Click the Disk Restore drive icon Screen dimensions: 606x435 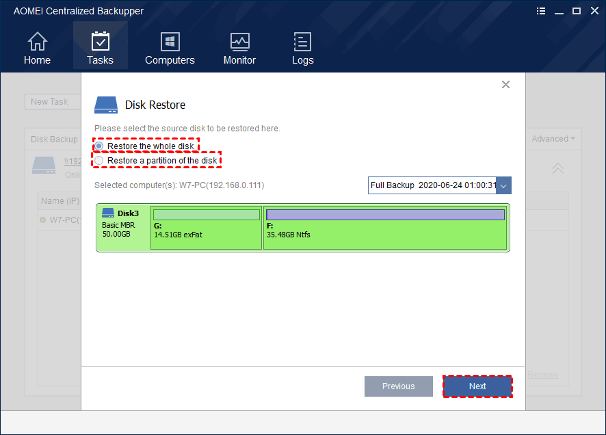click(x=106, y=105)
